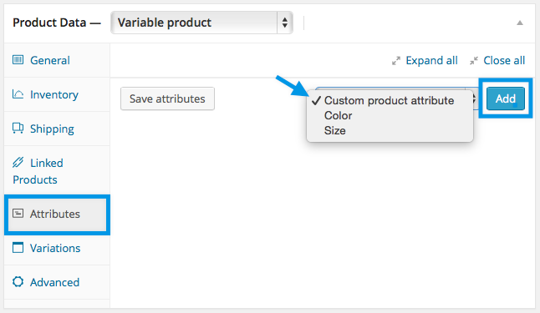This screenshot has height=313, width=540.
Task: Click the Expand all link
Action: (x=431, y=61)
